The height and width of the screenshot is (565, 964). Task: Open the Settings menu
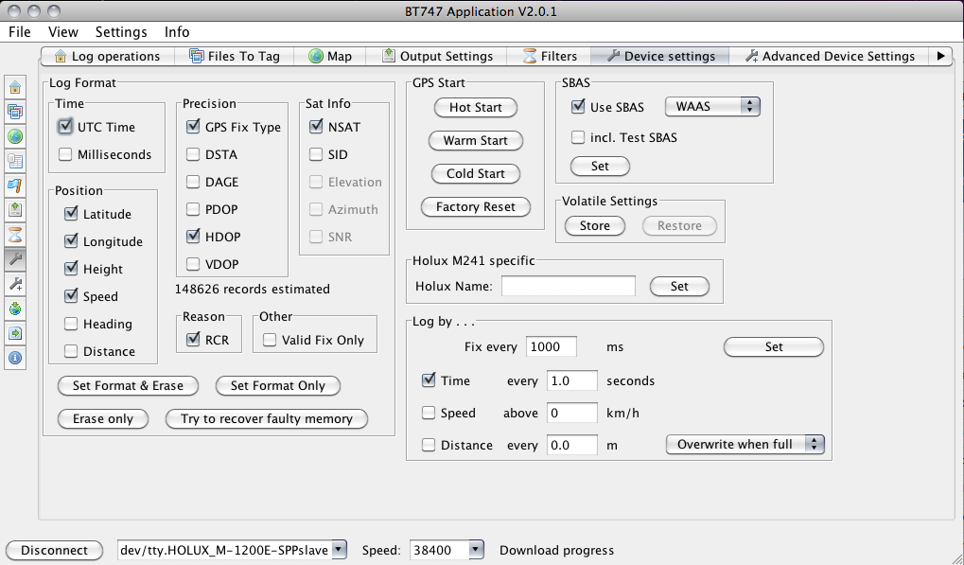pyautogui.click(x=121, y=31)
